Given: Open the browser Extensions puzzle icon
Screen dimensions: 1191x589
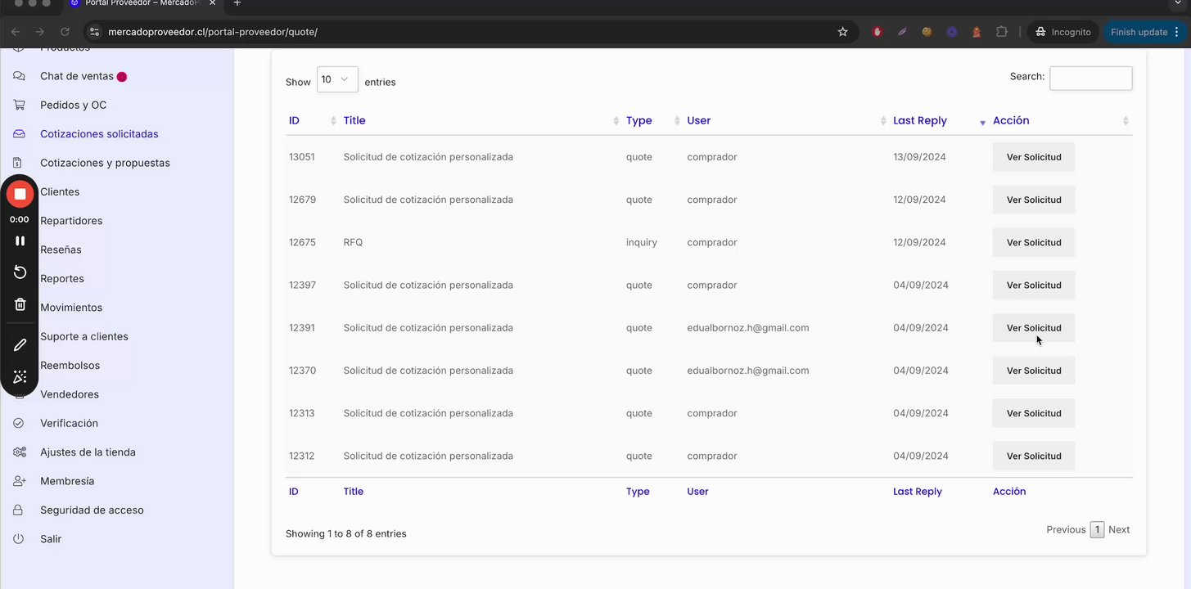Looking at the screenshot, I should (x=1002, y=32).
